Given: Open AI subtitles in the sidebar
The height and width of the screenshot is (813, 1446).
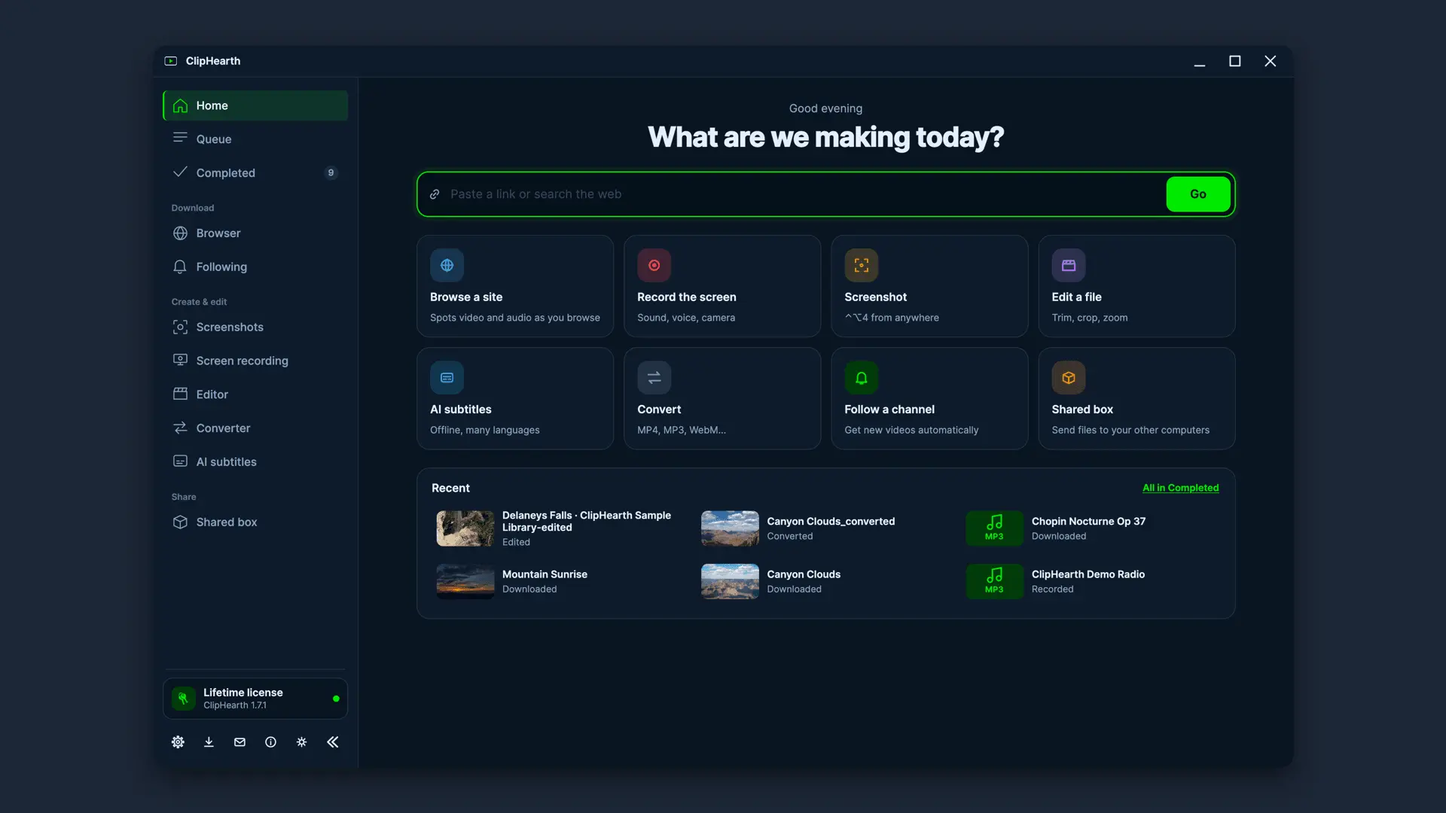Looking at the screenshot, I should coord(255,462).
